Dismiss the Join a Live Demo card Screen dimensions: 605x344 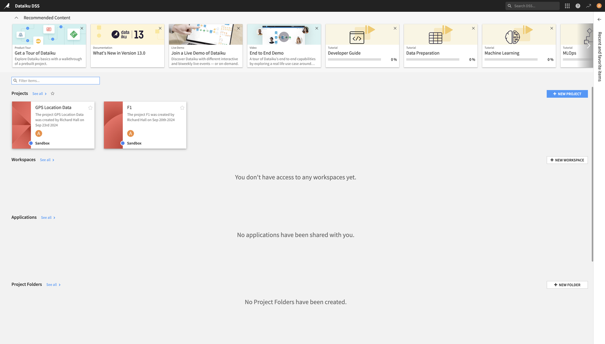pos(238,28)
